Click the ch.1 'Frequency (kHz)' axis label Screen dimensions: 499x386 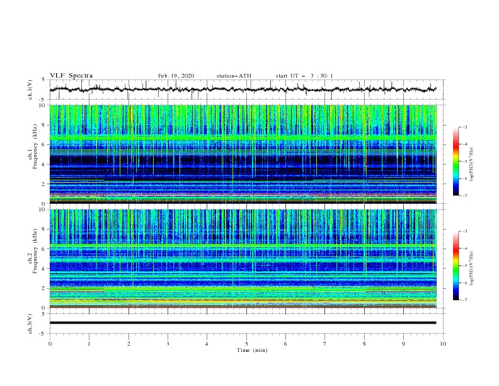[35, 147]
